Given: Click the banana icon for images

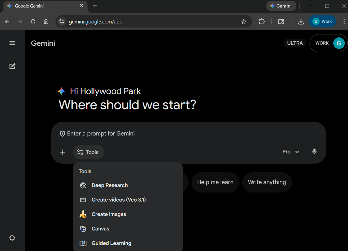Looking at the screenshot, I should click(83, 214).
